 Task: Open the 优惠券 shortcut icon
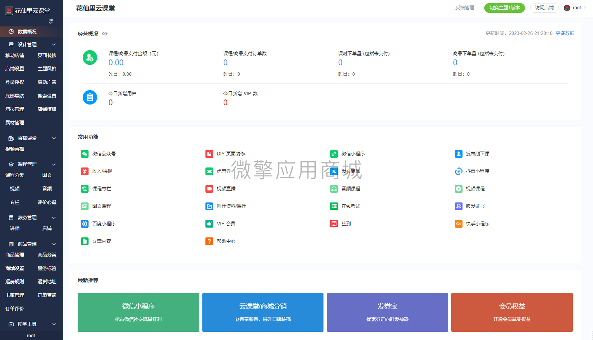[209, 171]
